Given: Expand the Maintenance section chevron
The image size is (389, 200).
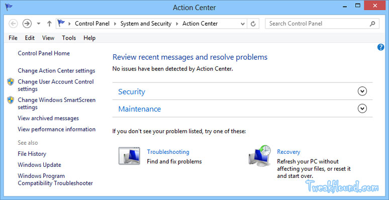Looking at the screenshot, I should [362, 109].
